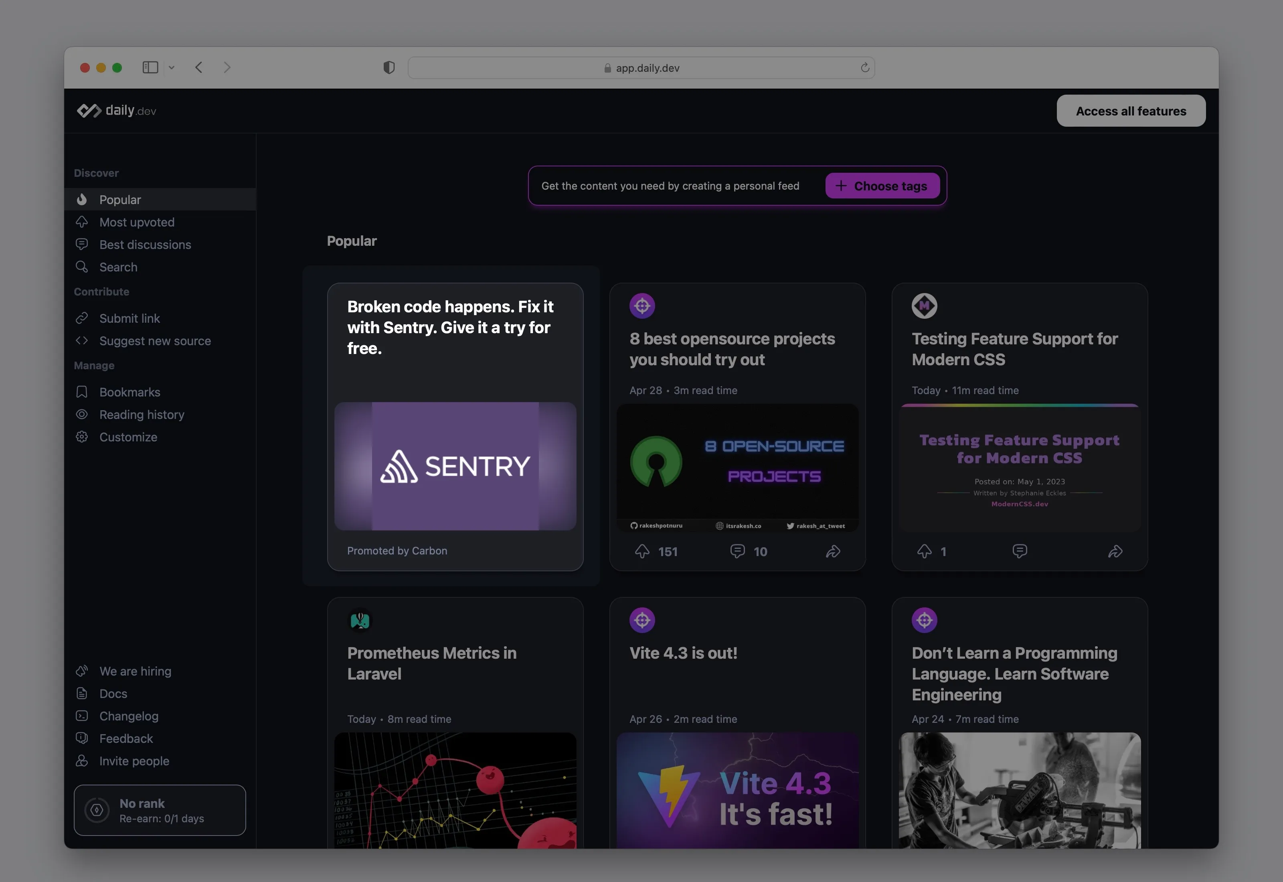Open the Sentry ad image
The width and height of the screenshot is (1283, 882).
455,466
